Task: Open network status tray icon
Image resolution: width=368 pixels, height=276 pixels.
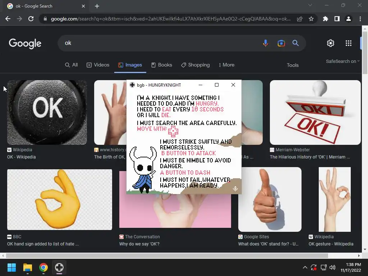Action: [x=324, y=267]
